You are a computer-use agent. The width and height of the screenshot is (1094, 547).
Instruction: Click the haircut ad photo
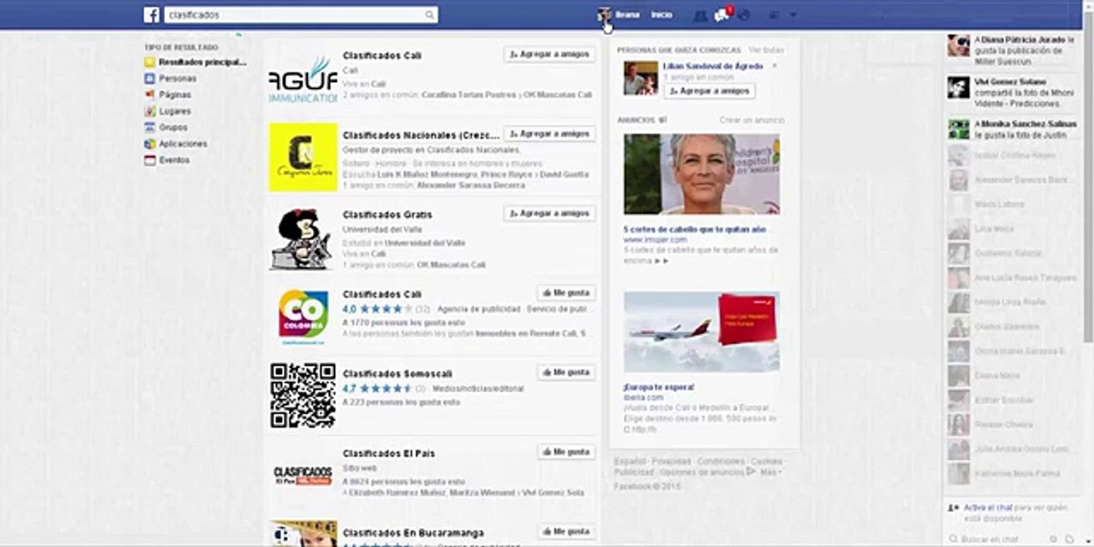click(x=702, y=174)
